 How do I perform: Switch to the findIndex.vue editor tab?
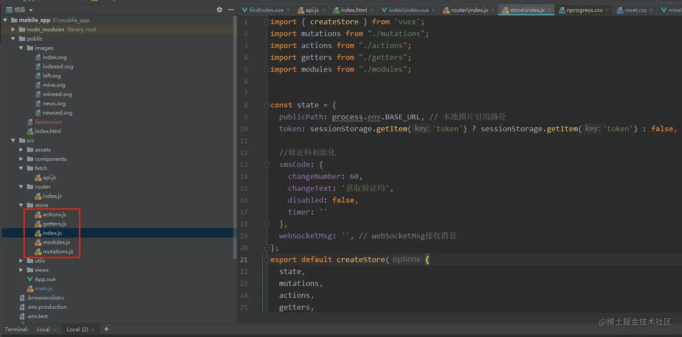point(265,10)
